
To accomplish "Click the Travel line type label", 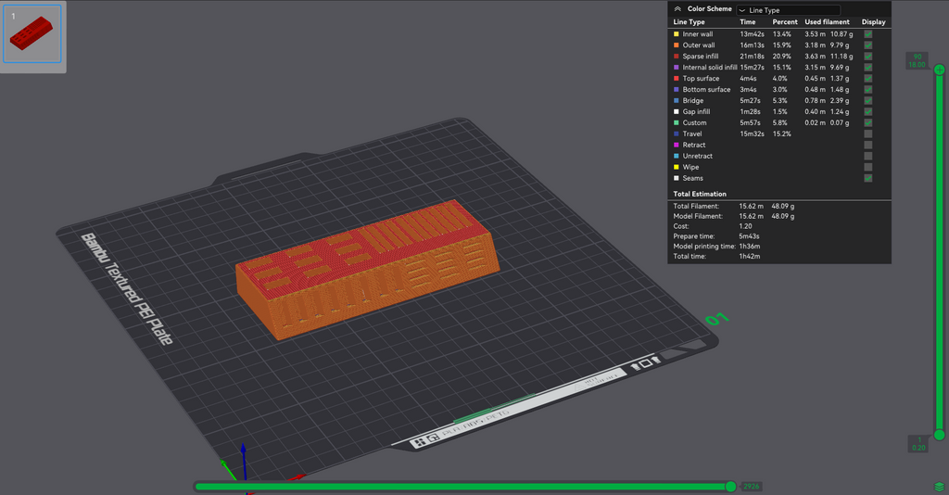I will (x=692, y=133).
